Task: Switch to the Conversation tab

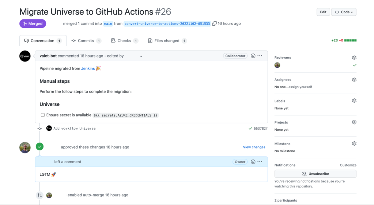Action: 43,41
